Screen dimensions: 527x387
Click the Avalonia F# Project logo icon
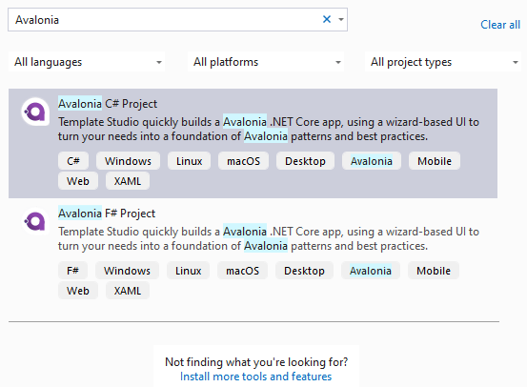(x=35, y=221)
